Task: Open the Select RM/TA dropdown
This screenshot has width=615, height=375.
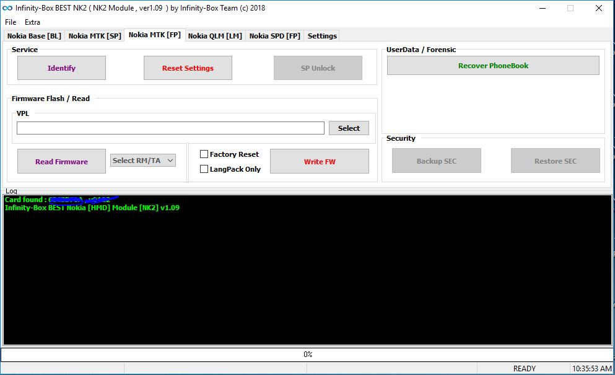Action: pyautogui.click(x=142, y=160)
